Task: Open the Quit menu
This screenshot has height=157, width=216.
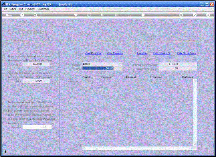Action: (21, 9)
